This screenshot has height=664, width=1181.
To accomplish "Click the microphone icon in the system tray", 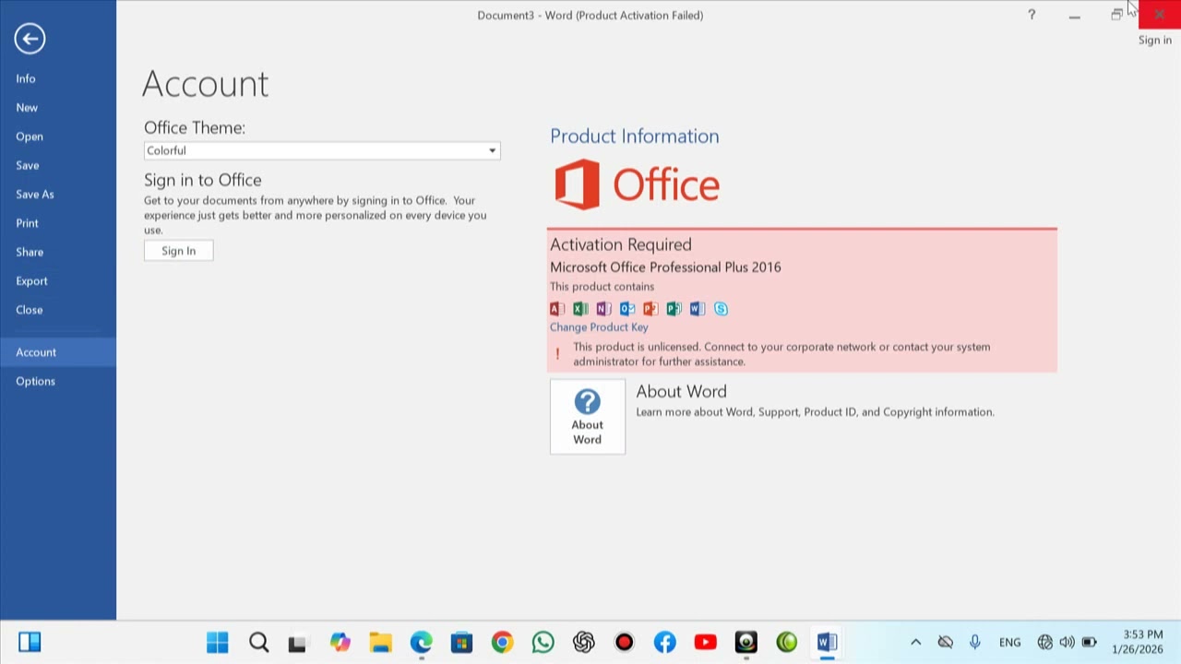I will click(975, 642).
